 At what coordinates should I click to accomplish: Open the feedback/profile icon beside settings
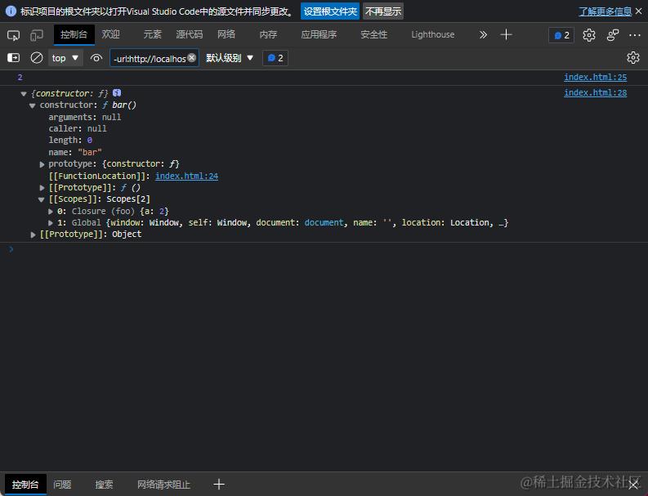613,35
